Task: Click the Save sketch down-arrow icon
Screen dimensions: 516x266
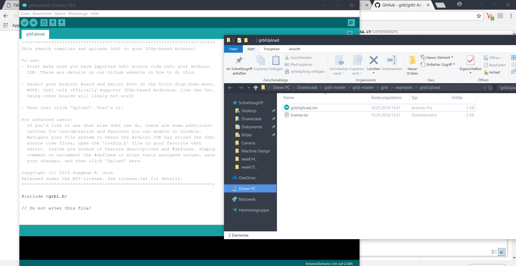Action: (62, 23)
